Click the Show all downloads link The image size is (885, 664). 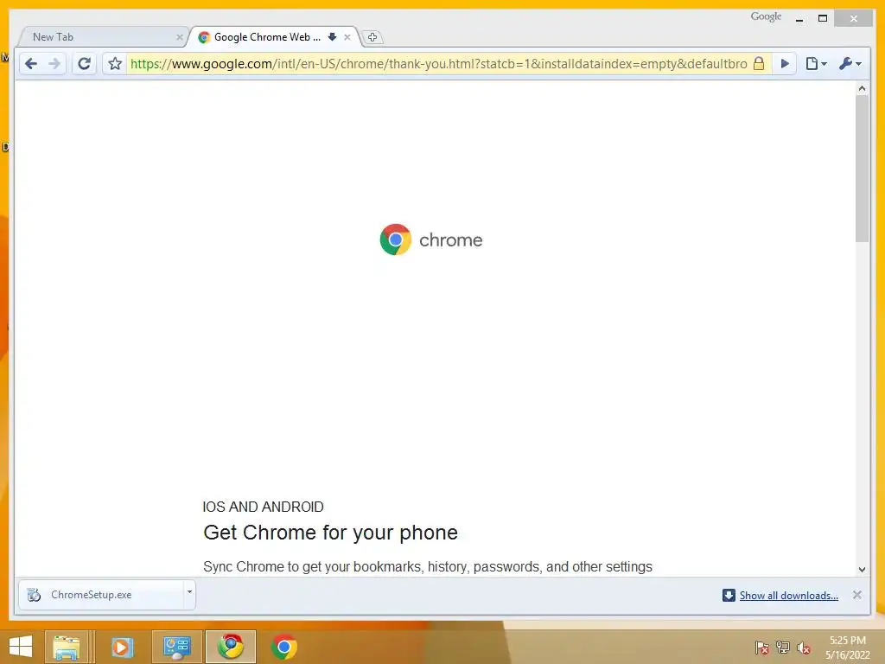tap(788, 596)
